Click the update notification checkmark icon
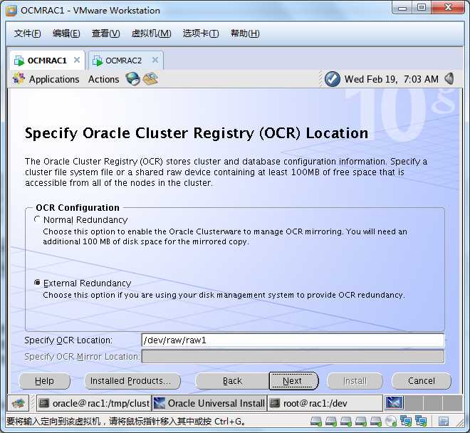The height and width of the screenshot is (433, 470). click(333, 79)
